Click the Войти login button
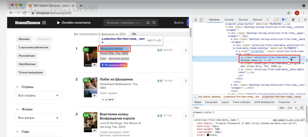This screenshot has height=137, width=308. click(179, 23)
